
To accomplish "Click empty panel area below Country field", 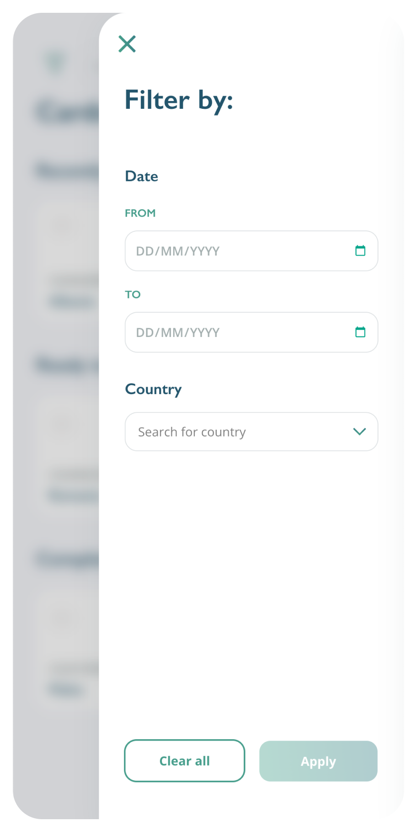I will click(x=251, y=571).
